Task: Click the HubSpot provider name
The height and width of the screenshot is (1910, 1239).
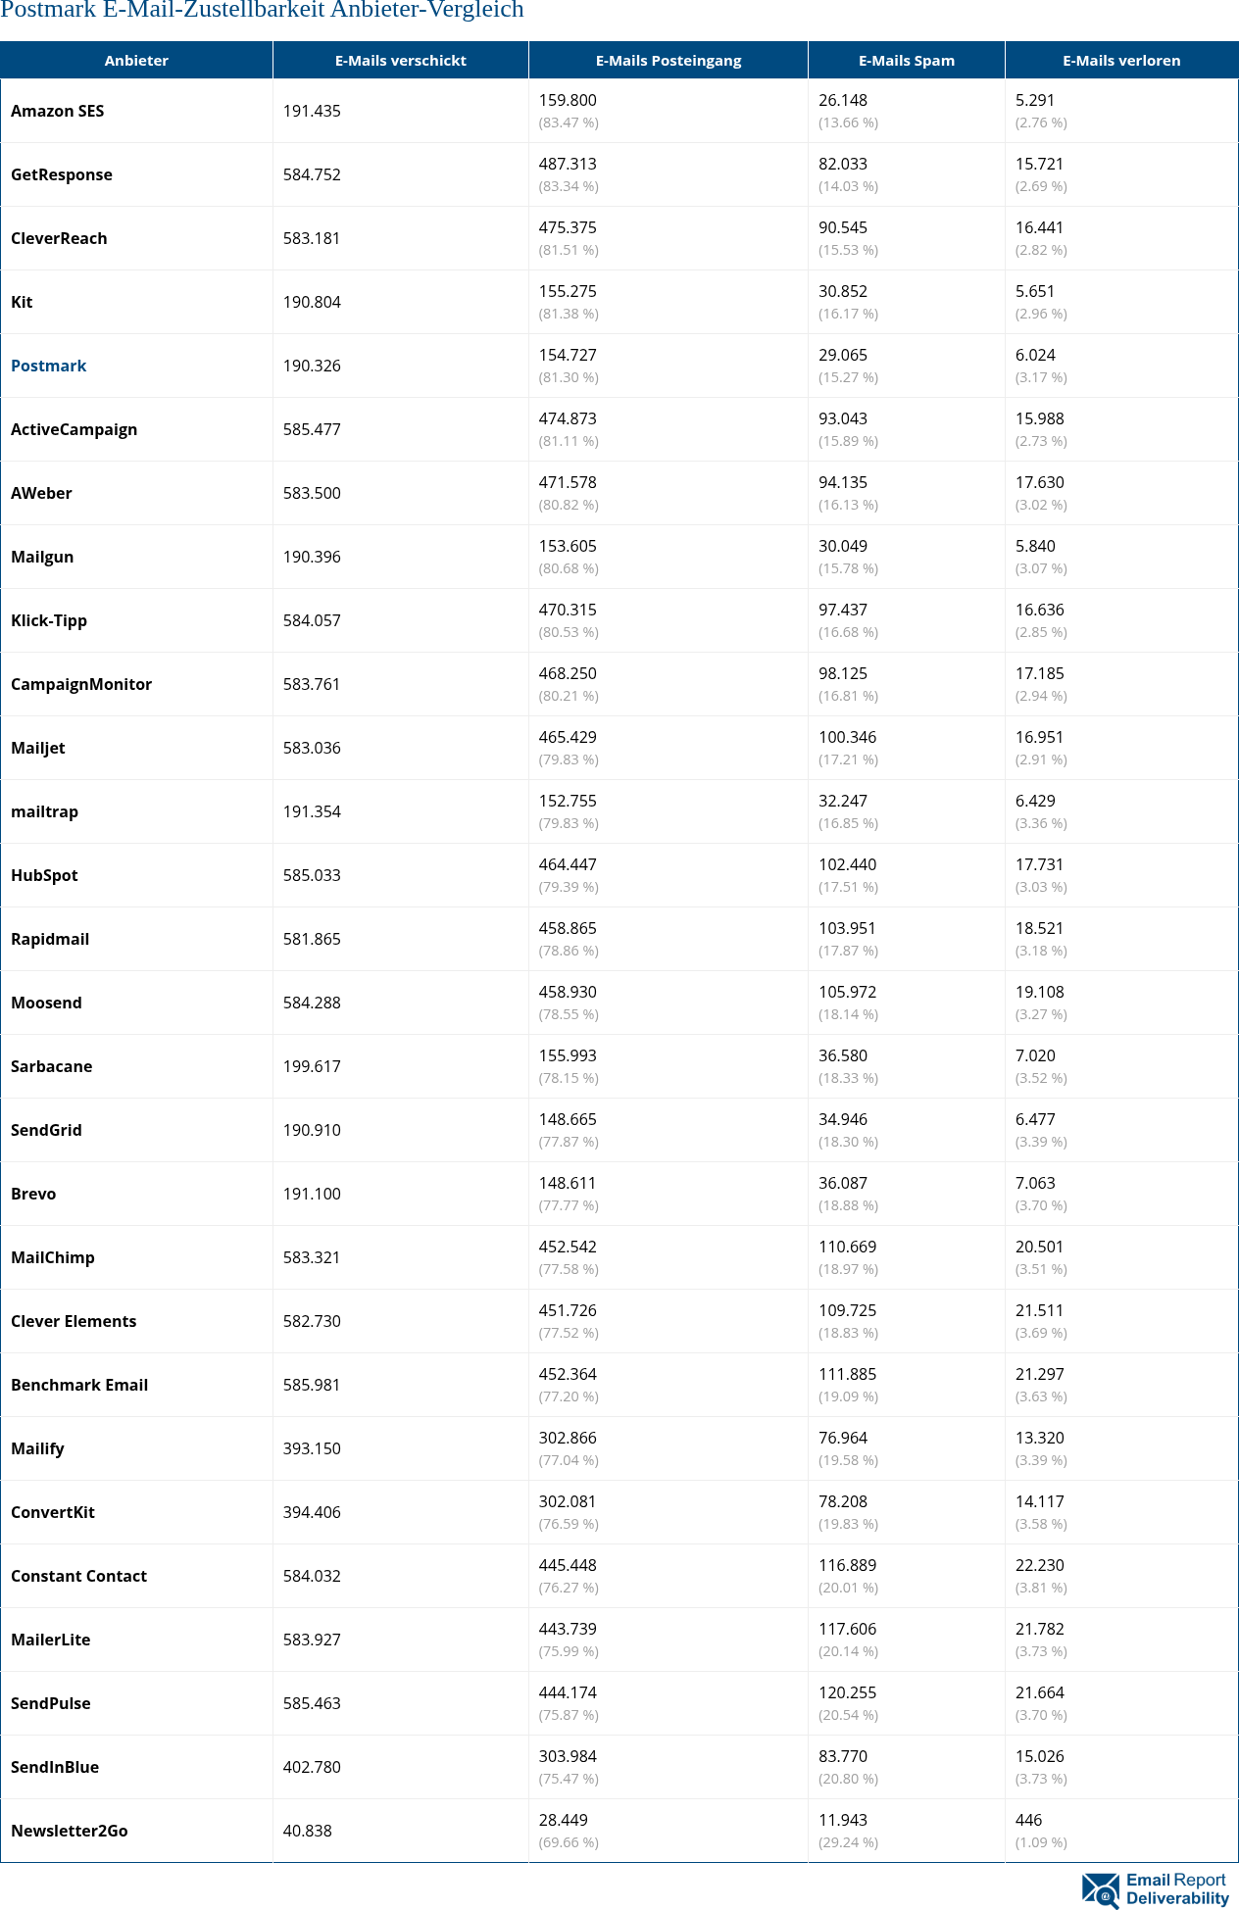Action: pyautogui.click(x=44, y=875)
